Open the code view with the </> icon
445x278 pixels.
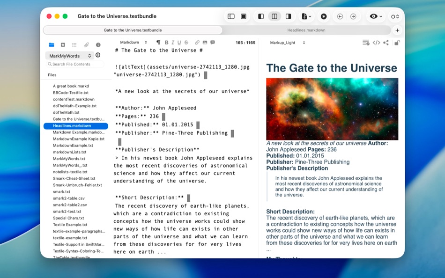click(377, 42)
